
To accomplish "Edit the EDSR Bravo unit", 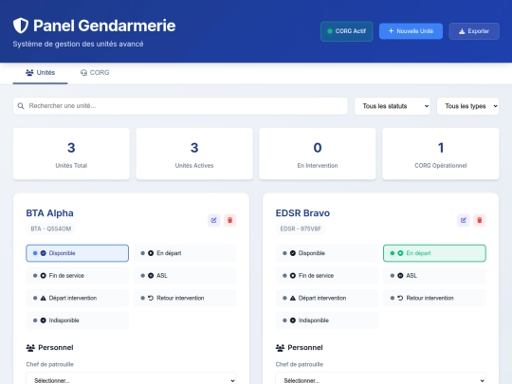I will point(464,220).
